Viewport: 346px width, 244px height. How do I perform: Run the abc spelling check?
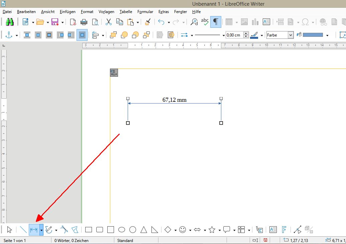point(205,22)
